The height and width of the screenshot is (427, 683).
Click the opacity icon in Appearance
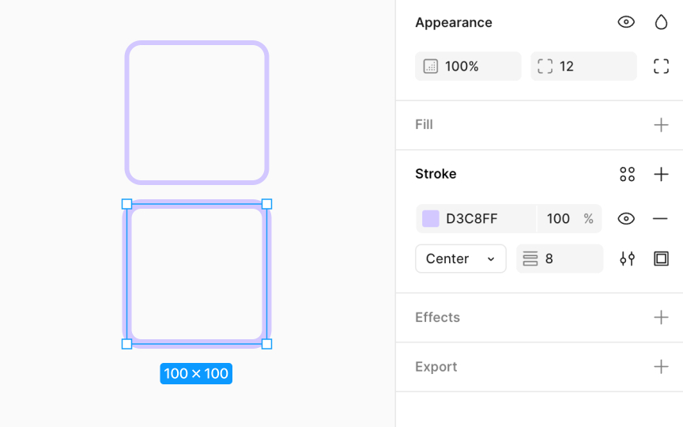coord(431,66)
